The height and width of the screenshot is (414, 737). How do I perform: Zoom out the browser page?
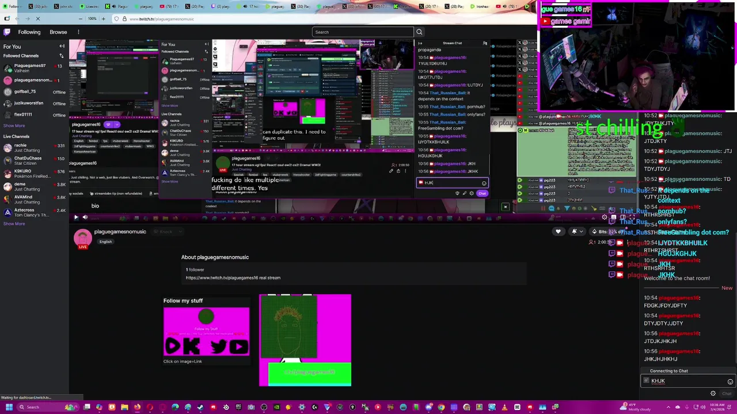point(82,19)
